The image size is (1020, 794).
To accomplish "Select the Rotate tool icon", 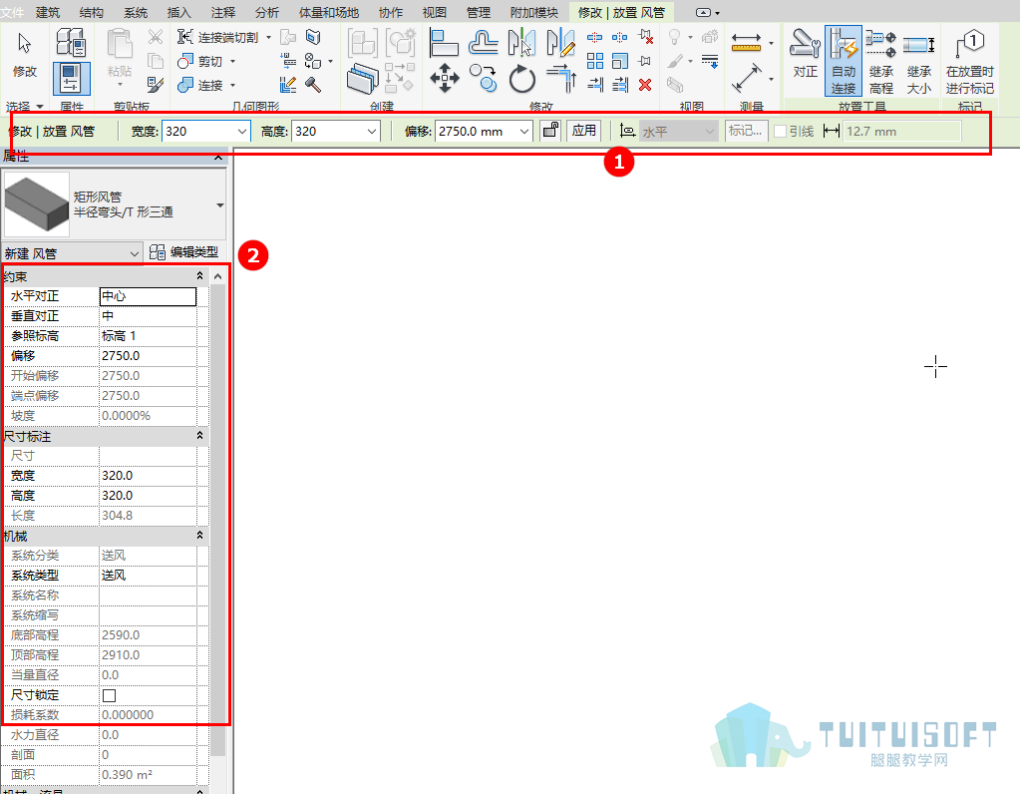I will pyautogui.click(x=521, y=79).
